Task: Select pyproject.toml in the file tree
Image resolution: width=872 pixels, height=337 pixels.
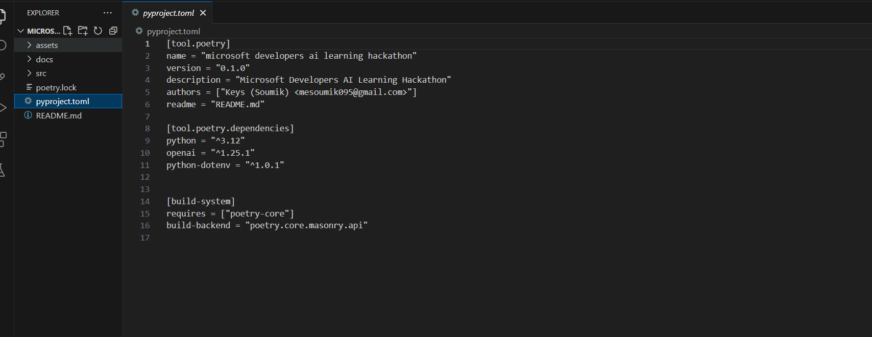Action: click(68, 101)
